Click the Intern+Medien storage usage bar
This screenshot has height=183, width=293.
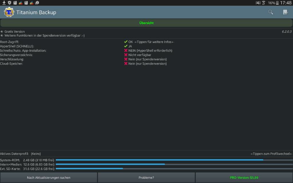coord(174,164)
